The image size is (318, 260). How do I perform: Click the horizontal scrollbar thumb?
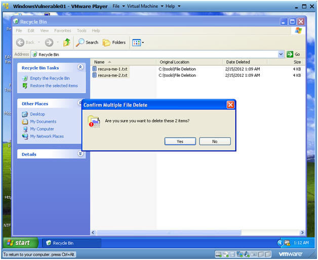click(x=169, y=233)
